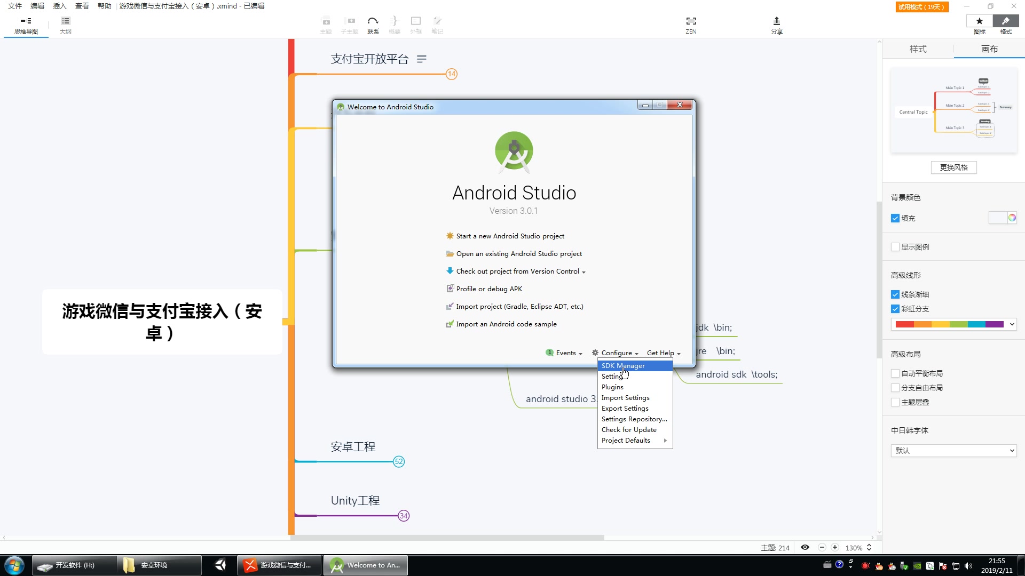Enable the 分支自由布局 checkbox
Image resolution: width=1025 pixels, height=576 pixels.
tap(895, 388)
